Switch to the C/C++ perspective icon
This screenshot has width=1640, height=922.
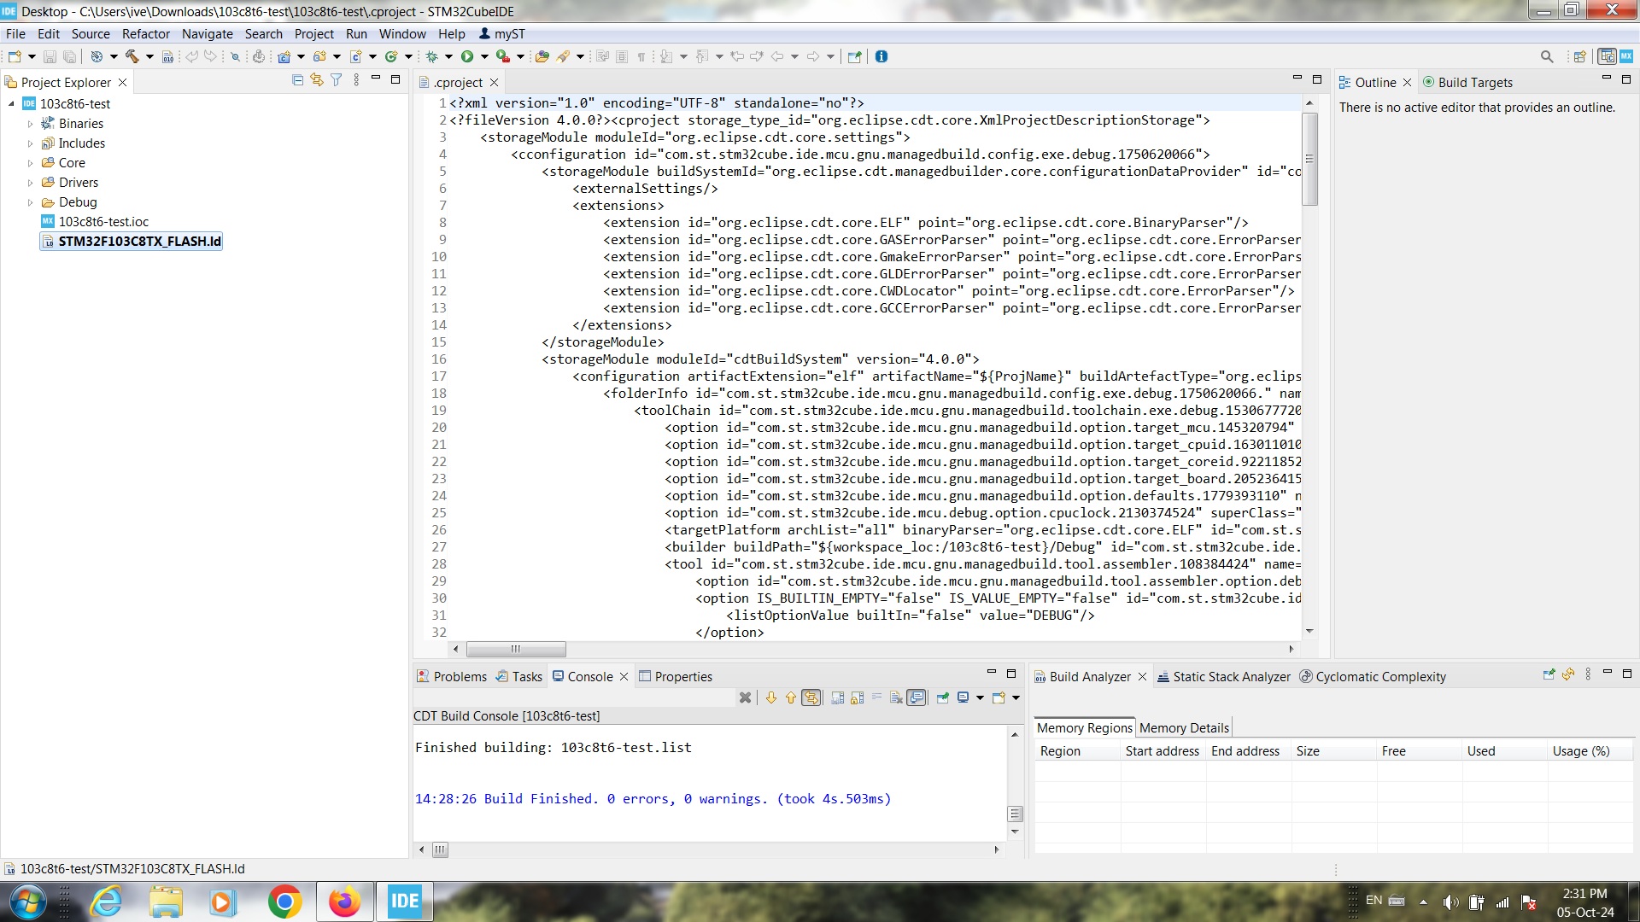(1607, 56)
